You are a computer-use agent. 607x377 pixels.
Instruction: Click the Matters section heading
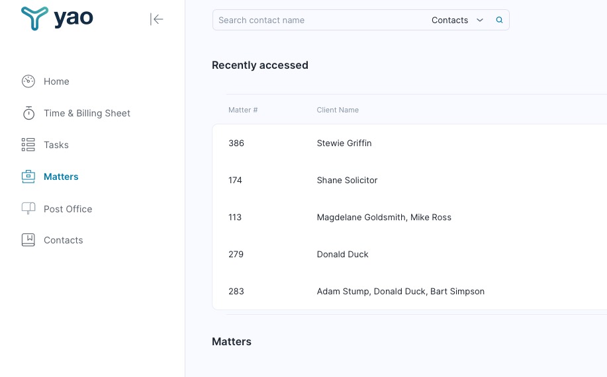pyautogui.click(x=232, y=341)
